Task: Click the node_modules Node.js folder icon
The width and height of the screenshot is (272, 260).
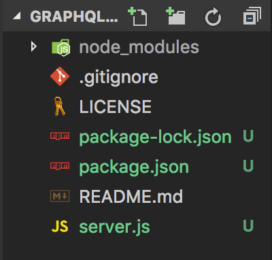Action: coord(61,48)
